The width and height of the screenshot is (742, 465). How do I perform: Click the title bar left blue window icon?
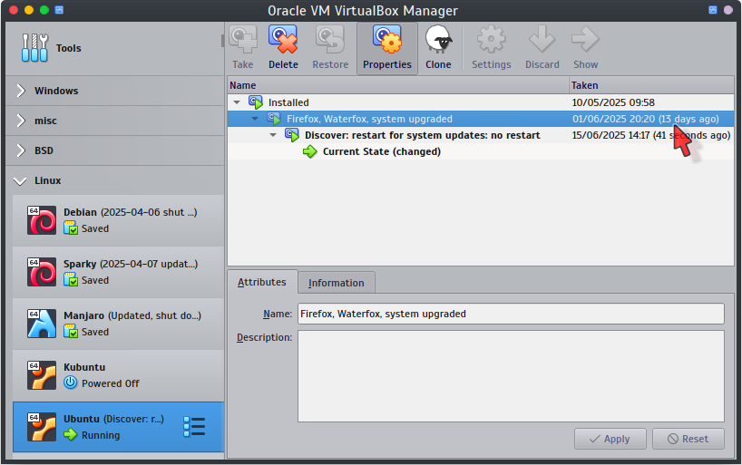tap(59, 10)
